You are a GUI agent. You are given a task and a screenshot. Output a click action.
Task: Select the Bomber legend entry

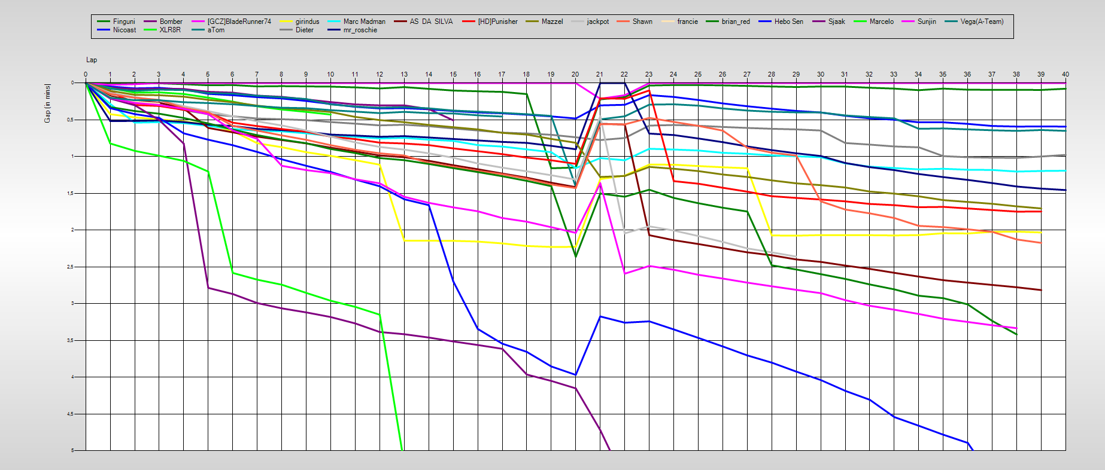pos(171,22)
